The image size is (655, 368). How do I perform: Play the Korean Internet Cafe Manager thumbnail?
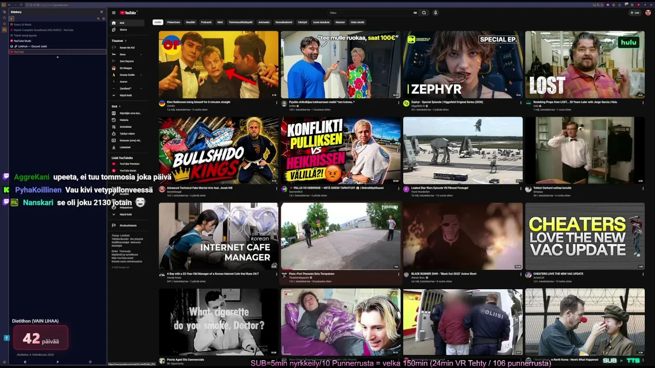pos(219,236)
